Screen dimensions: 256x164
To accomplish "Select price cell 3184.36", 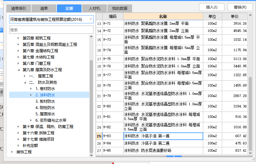I will tap(235, 106).
